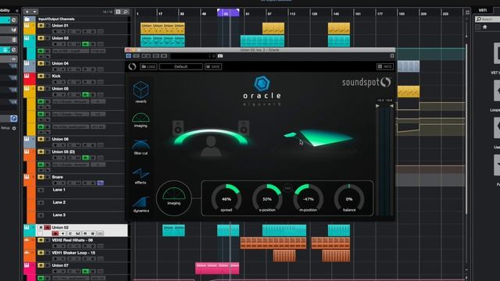Open track list search magnifier

point(126,12)
